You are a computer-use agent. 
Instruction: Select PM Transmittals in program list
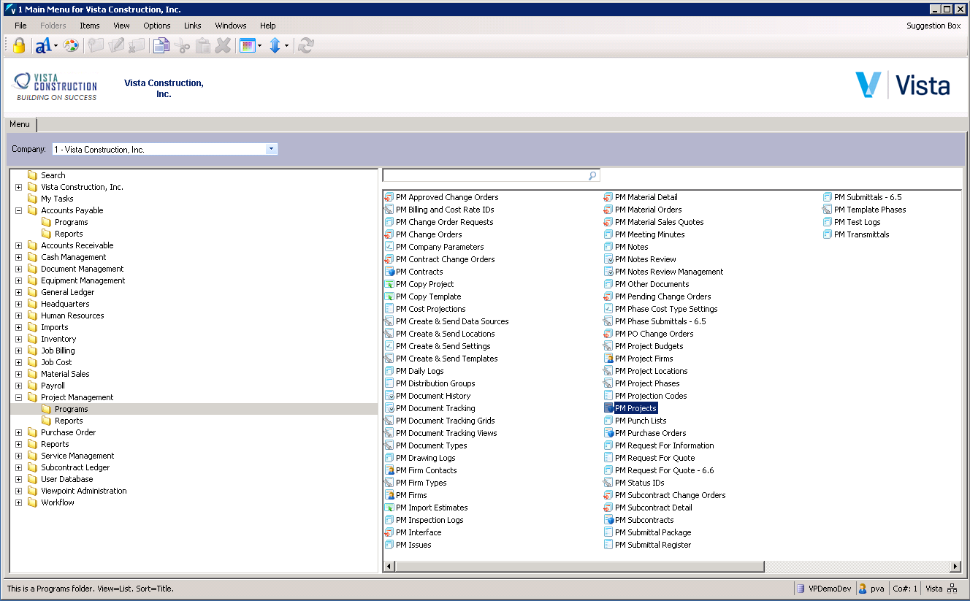click(862, 234)
